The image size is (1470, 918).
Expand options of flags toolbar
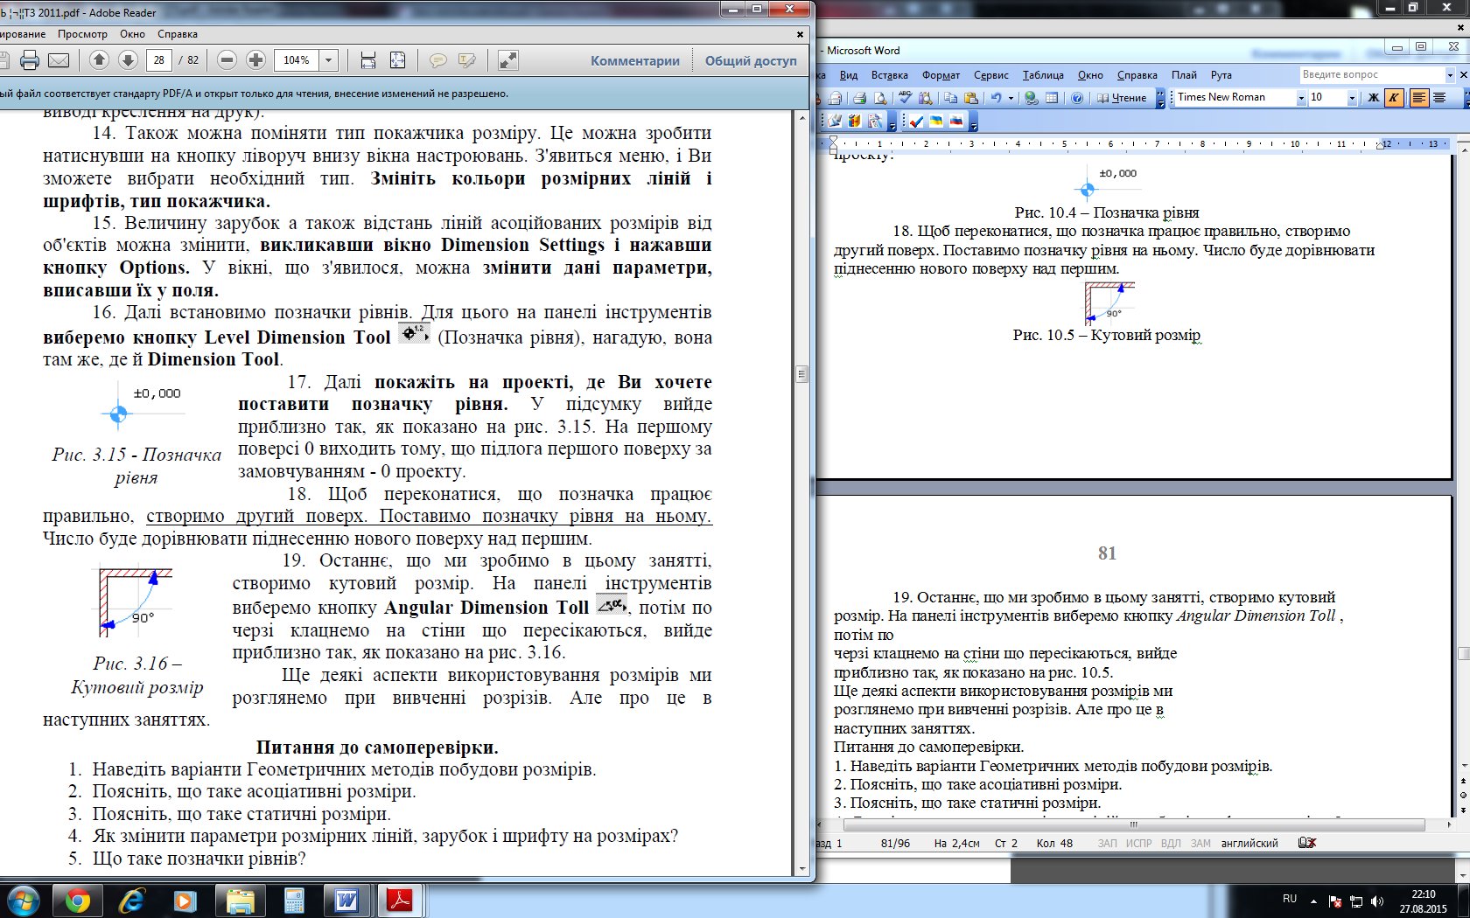(973, 122)
